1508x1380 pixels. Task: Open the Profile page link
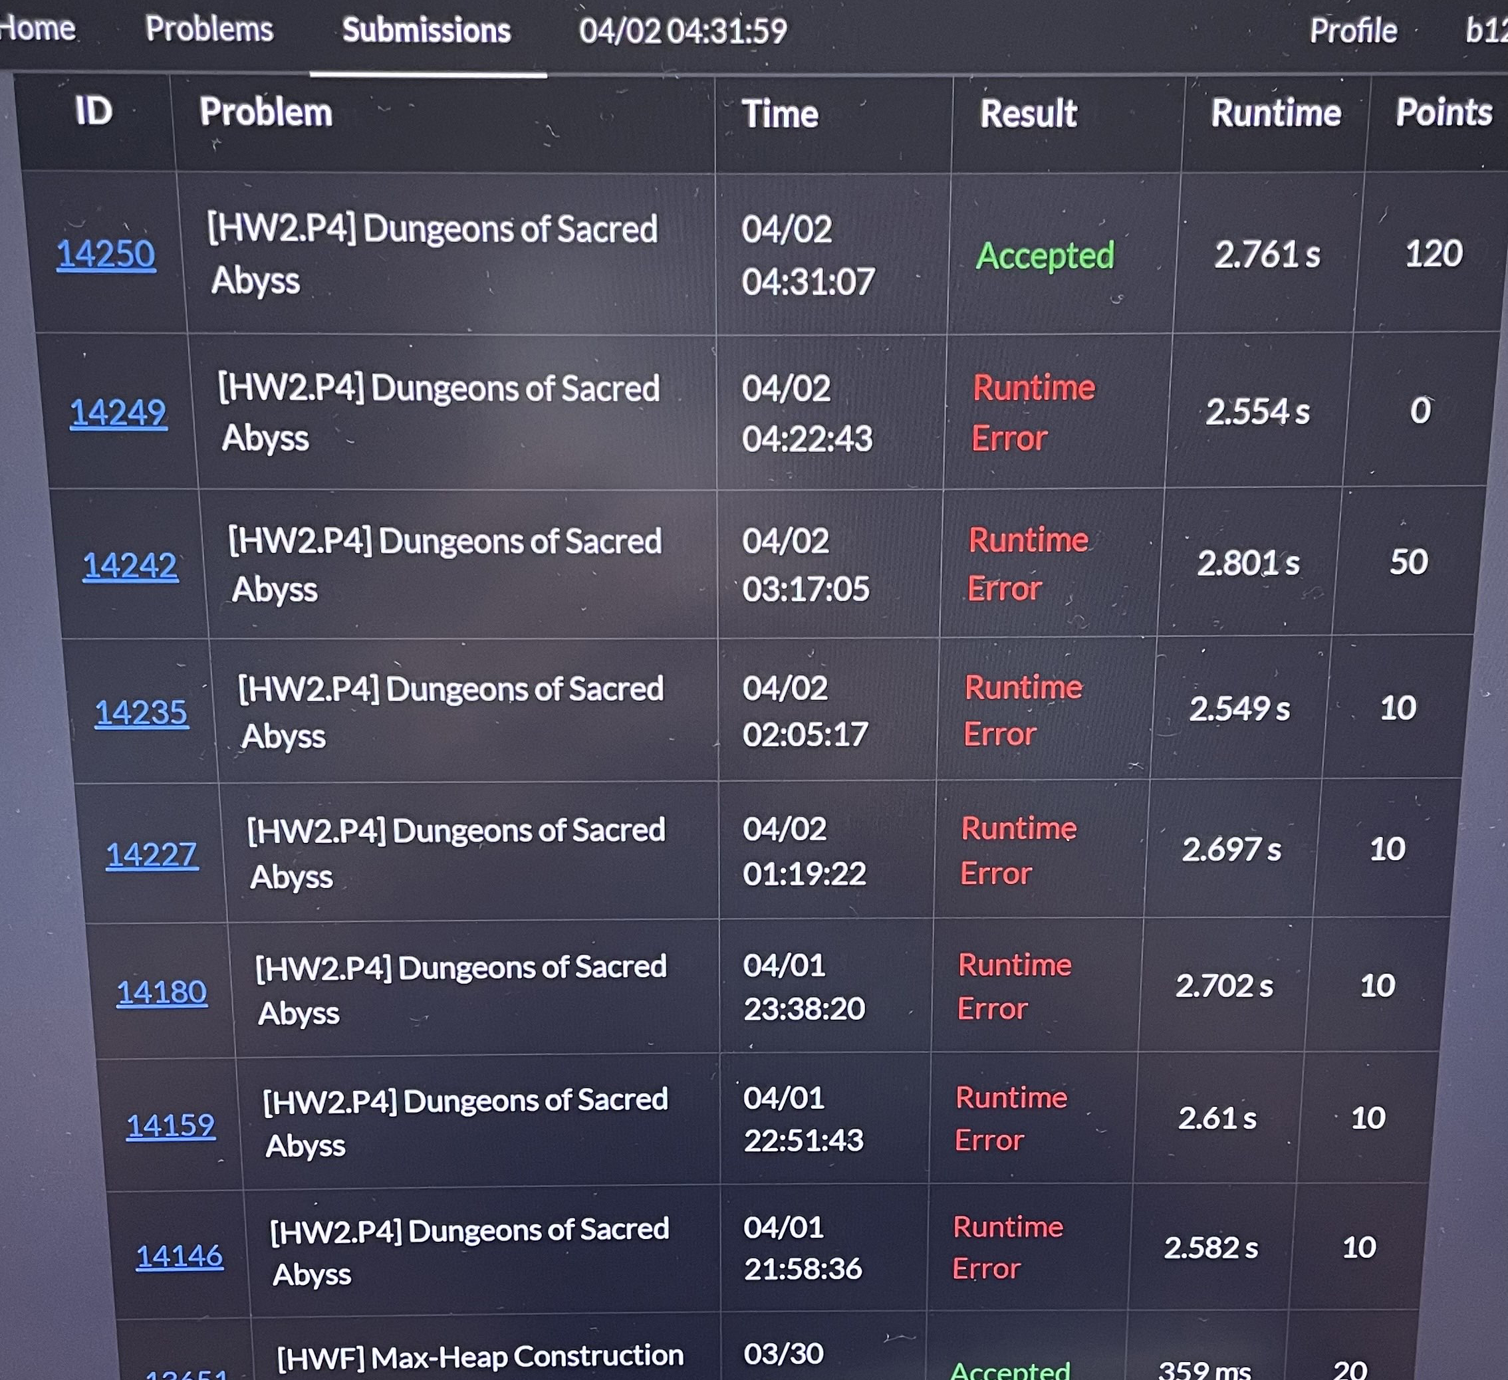(1353, 31)
